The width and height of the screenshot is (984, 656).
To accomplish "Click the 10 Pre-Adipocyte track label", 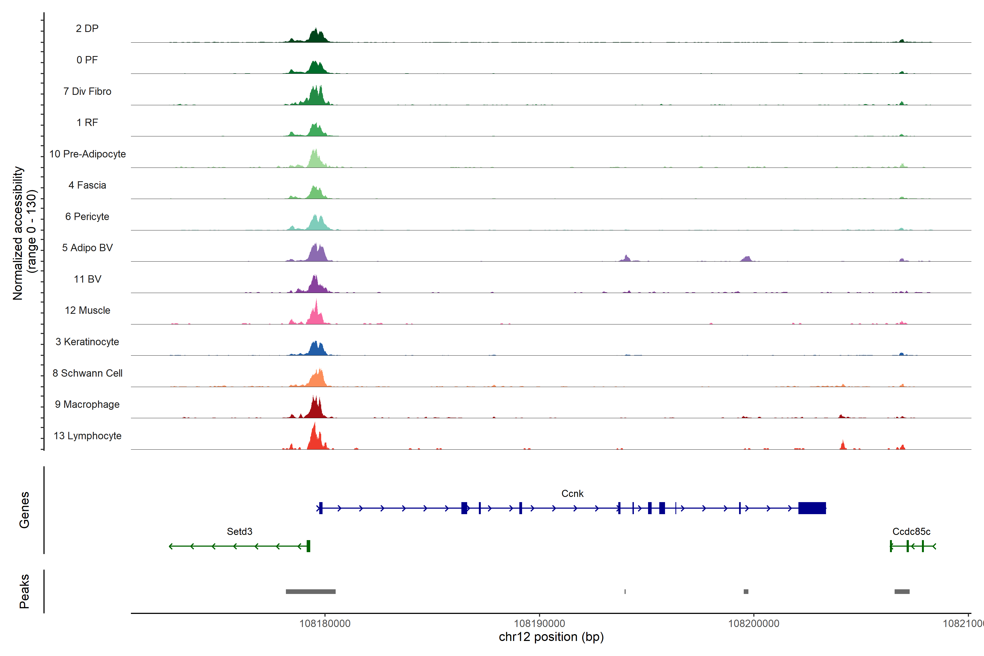I will (x=87, y=154).
